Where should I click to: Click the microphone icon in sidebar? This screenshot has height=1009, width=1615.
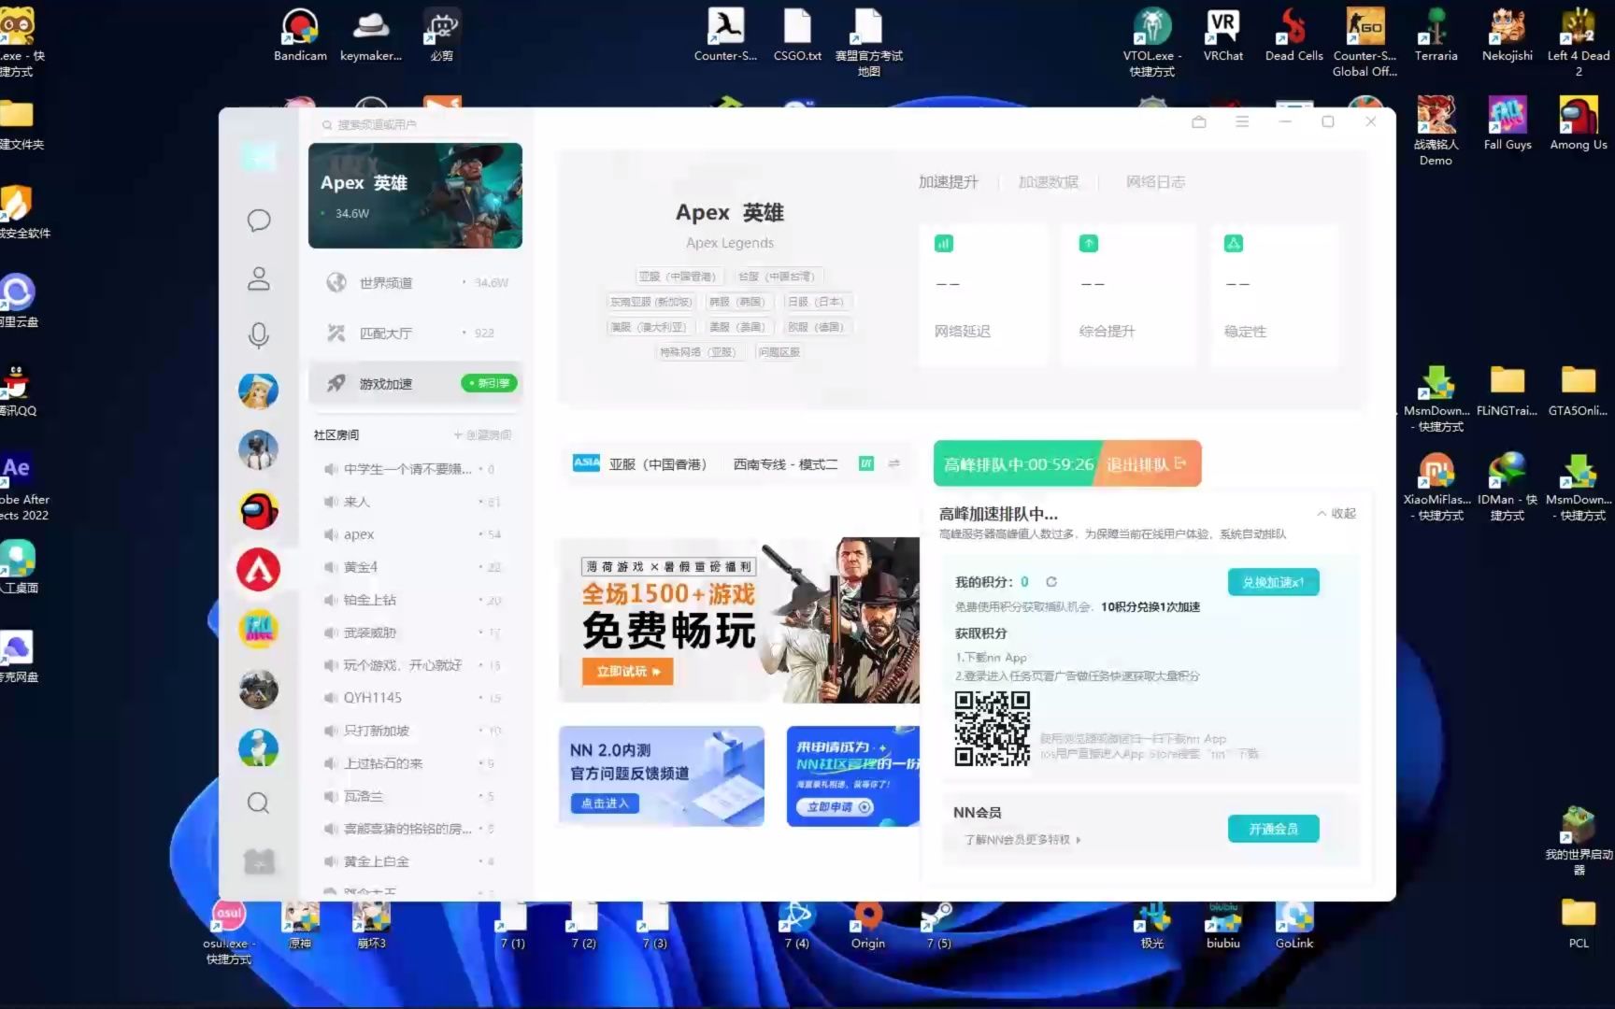tap(259, 334)
